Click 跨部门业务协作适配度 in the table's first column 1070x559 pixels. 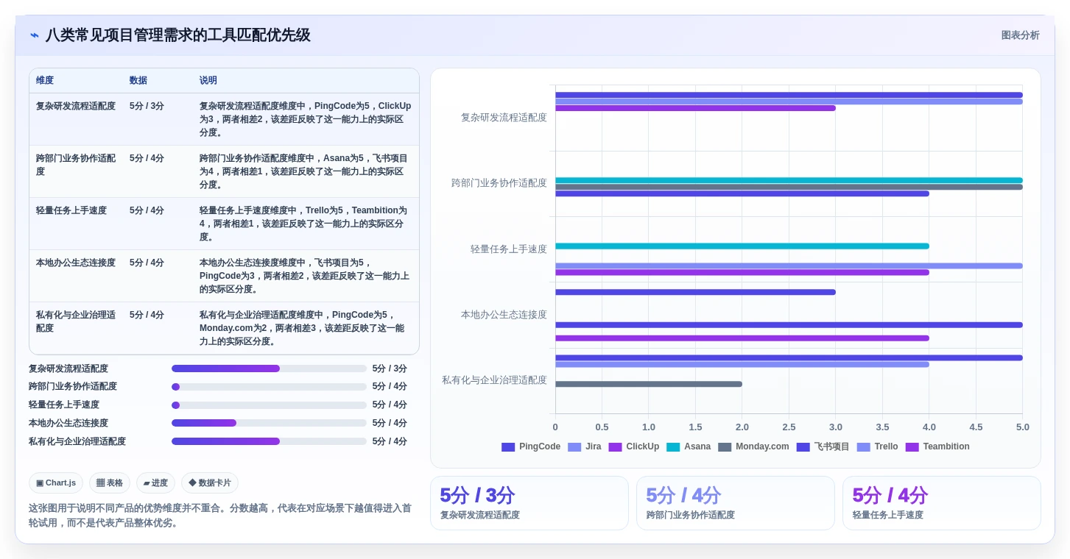click(x=76, y=165)
